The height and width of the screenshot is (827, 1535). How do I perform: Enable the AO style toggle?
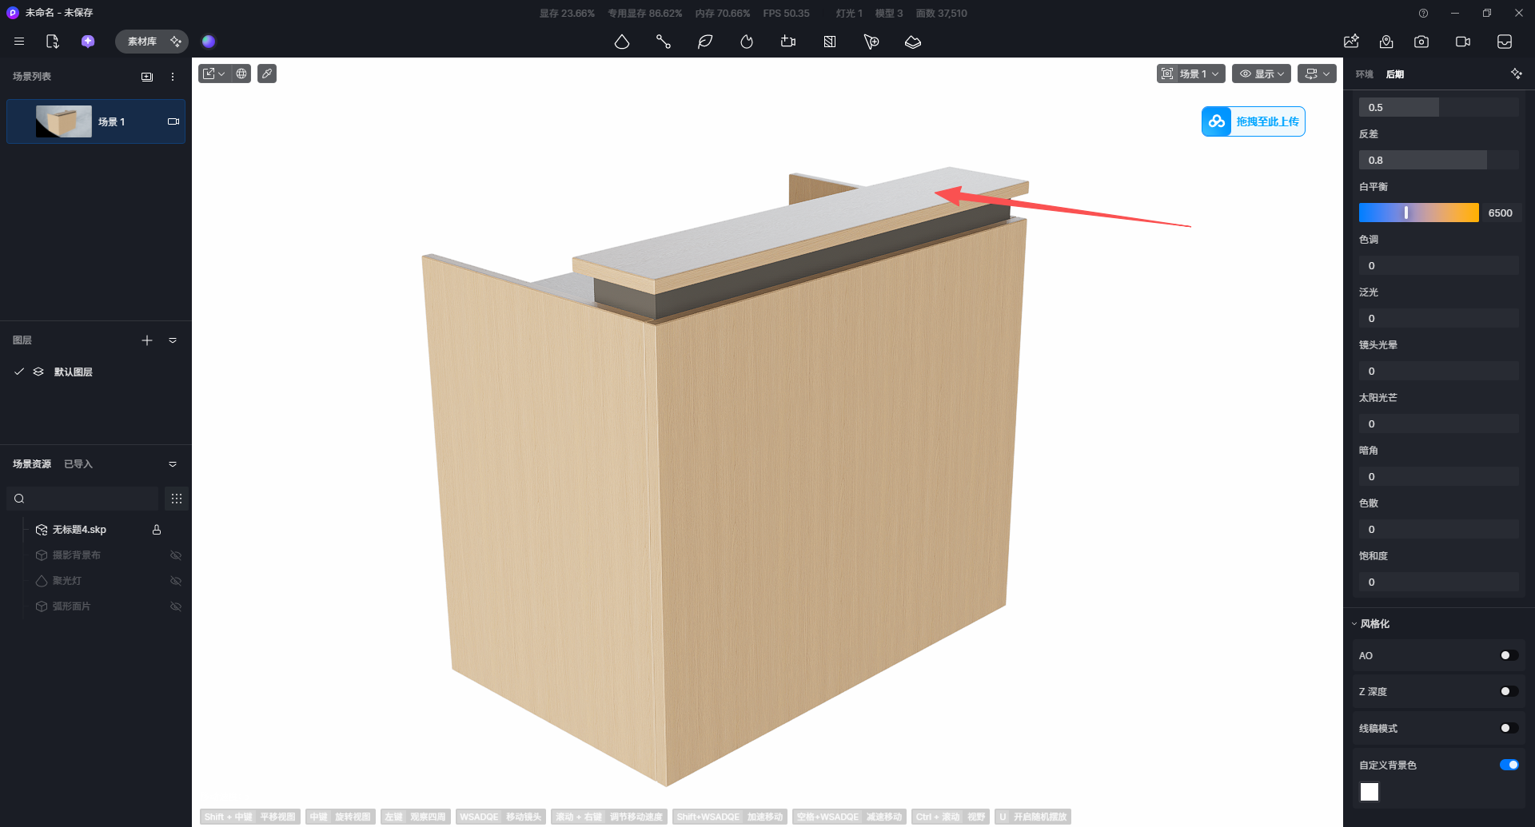1509,655
